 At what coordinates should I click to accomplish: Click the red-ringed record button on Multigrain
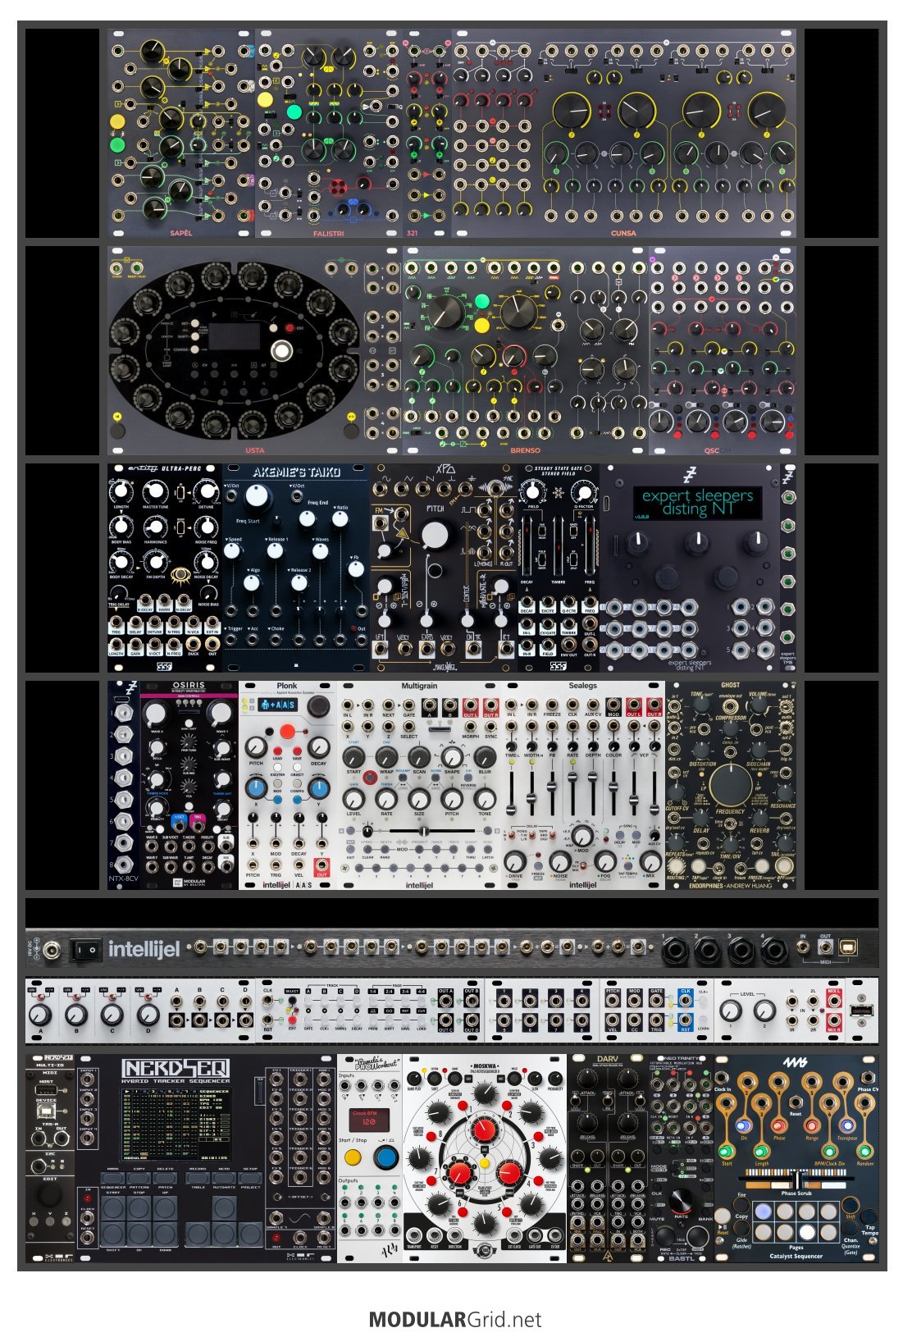pos(371,777)
